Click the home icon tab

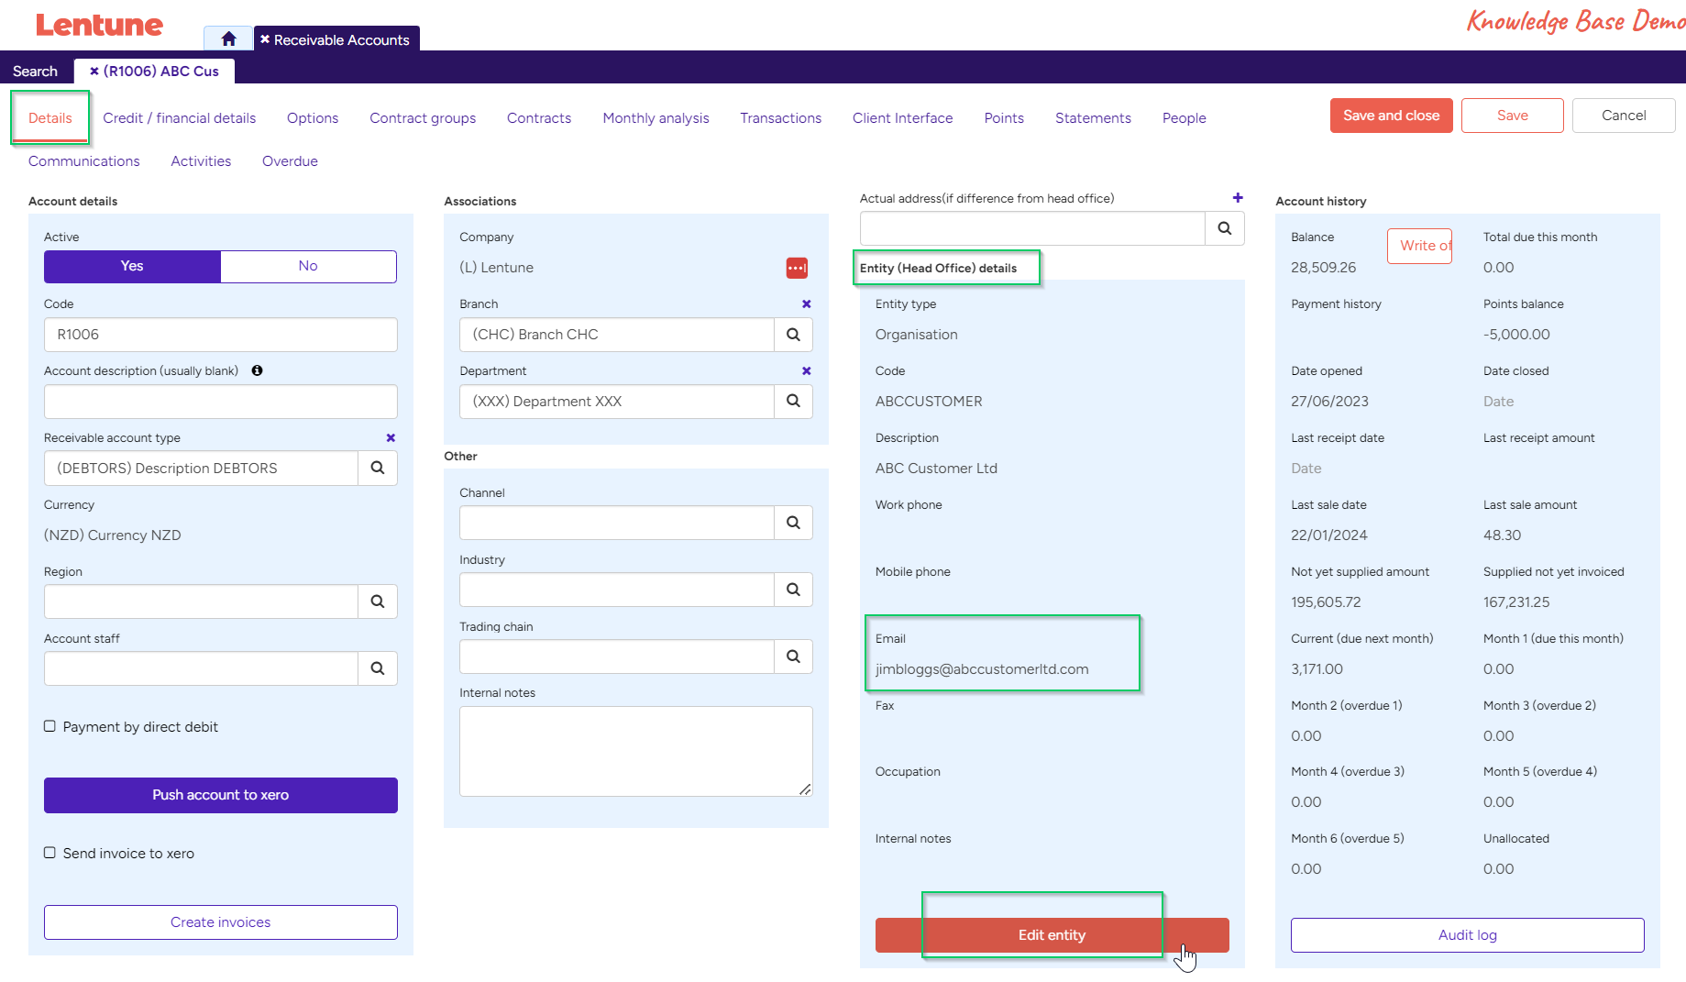coord(228,39)
